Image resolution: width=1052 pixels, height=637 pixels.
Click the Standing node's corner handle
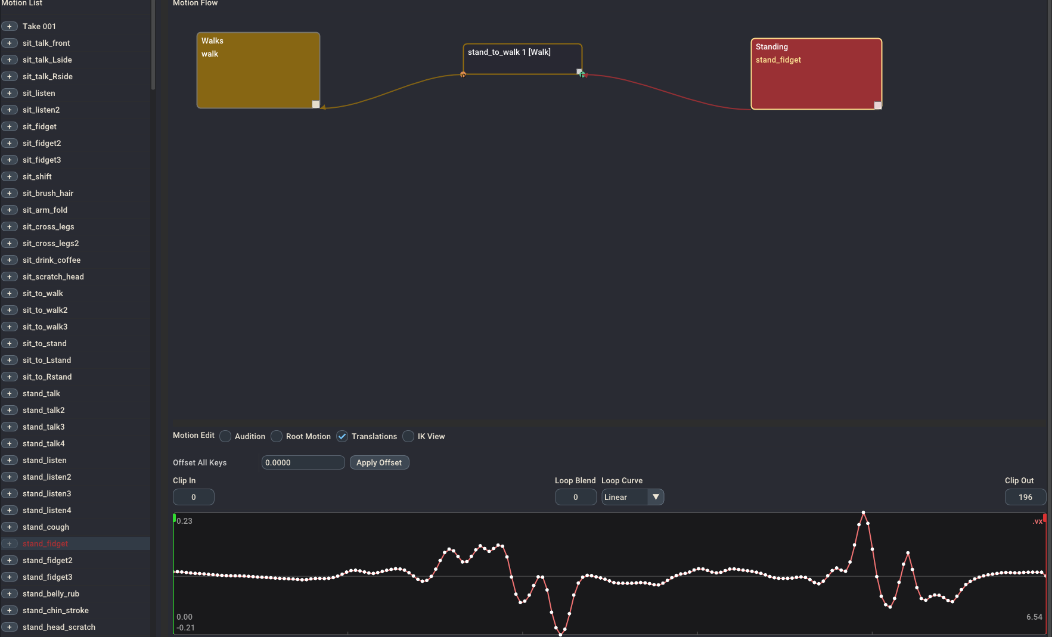pyautogui.click(x=877, y=105)
